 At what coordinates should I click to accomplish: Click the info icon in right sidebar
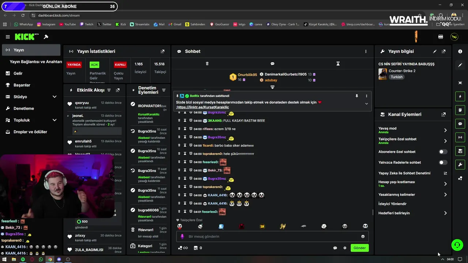[x=460, y=52]
